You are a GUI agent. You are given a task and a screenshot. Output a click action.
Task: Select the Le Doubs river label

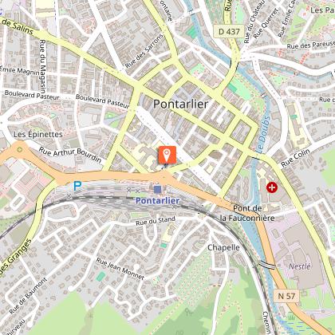(263, 134)
